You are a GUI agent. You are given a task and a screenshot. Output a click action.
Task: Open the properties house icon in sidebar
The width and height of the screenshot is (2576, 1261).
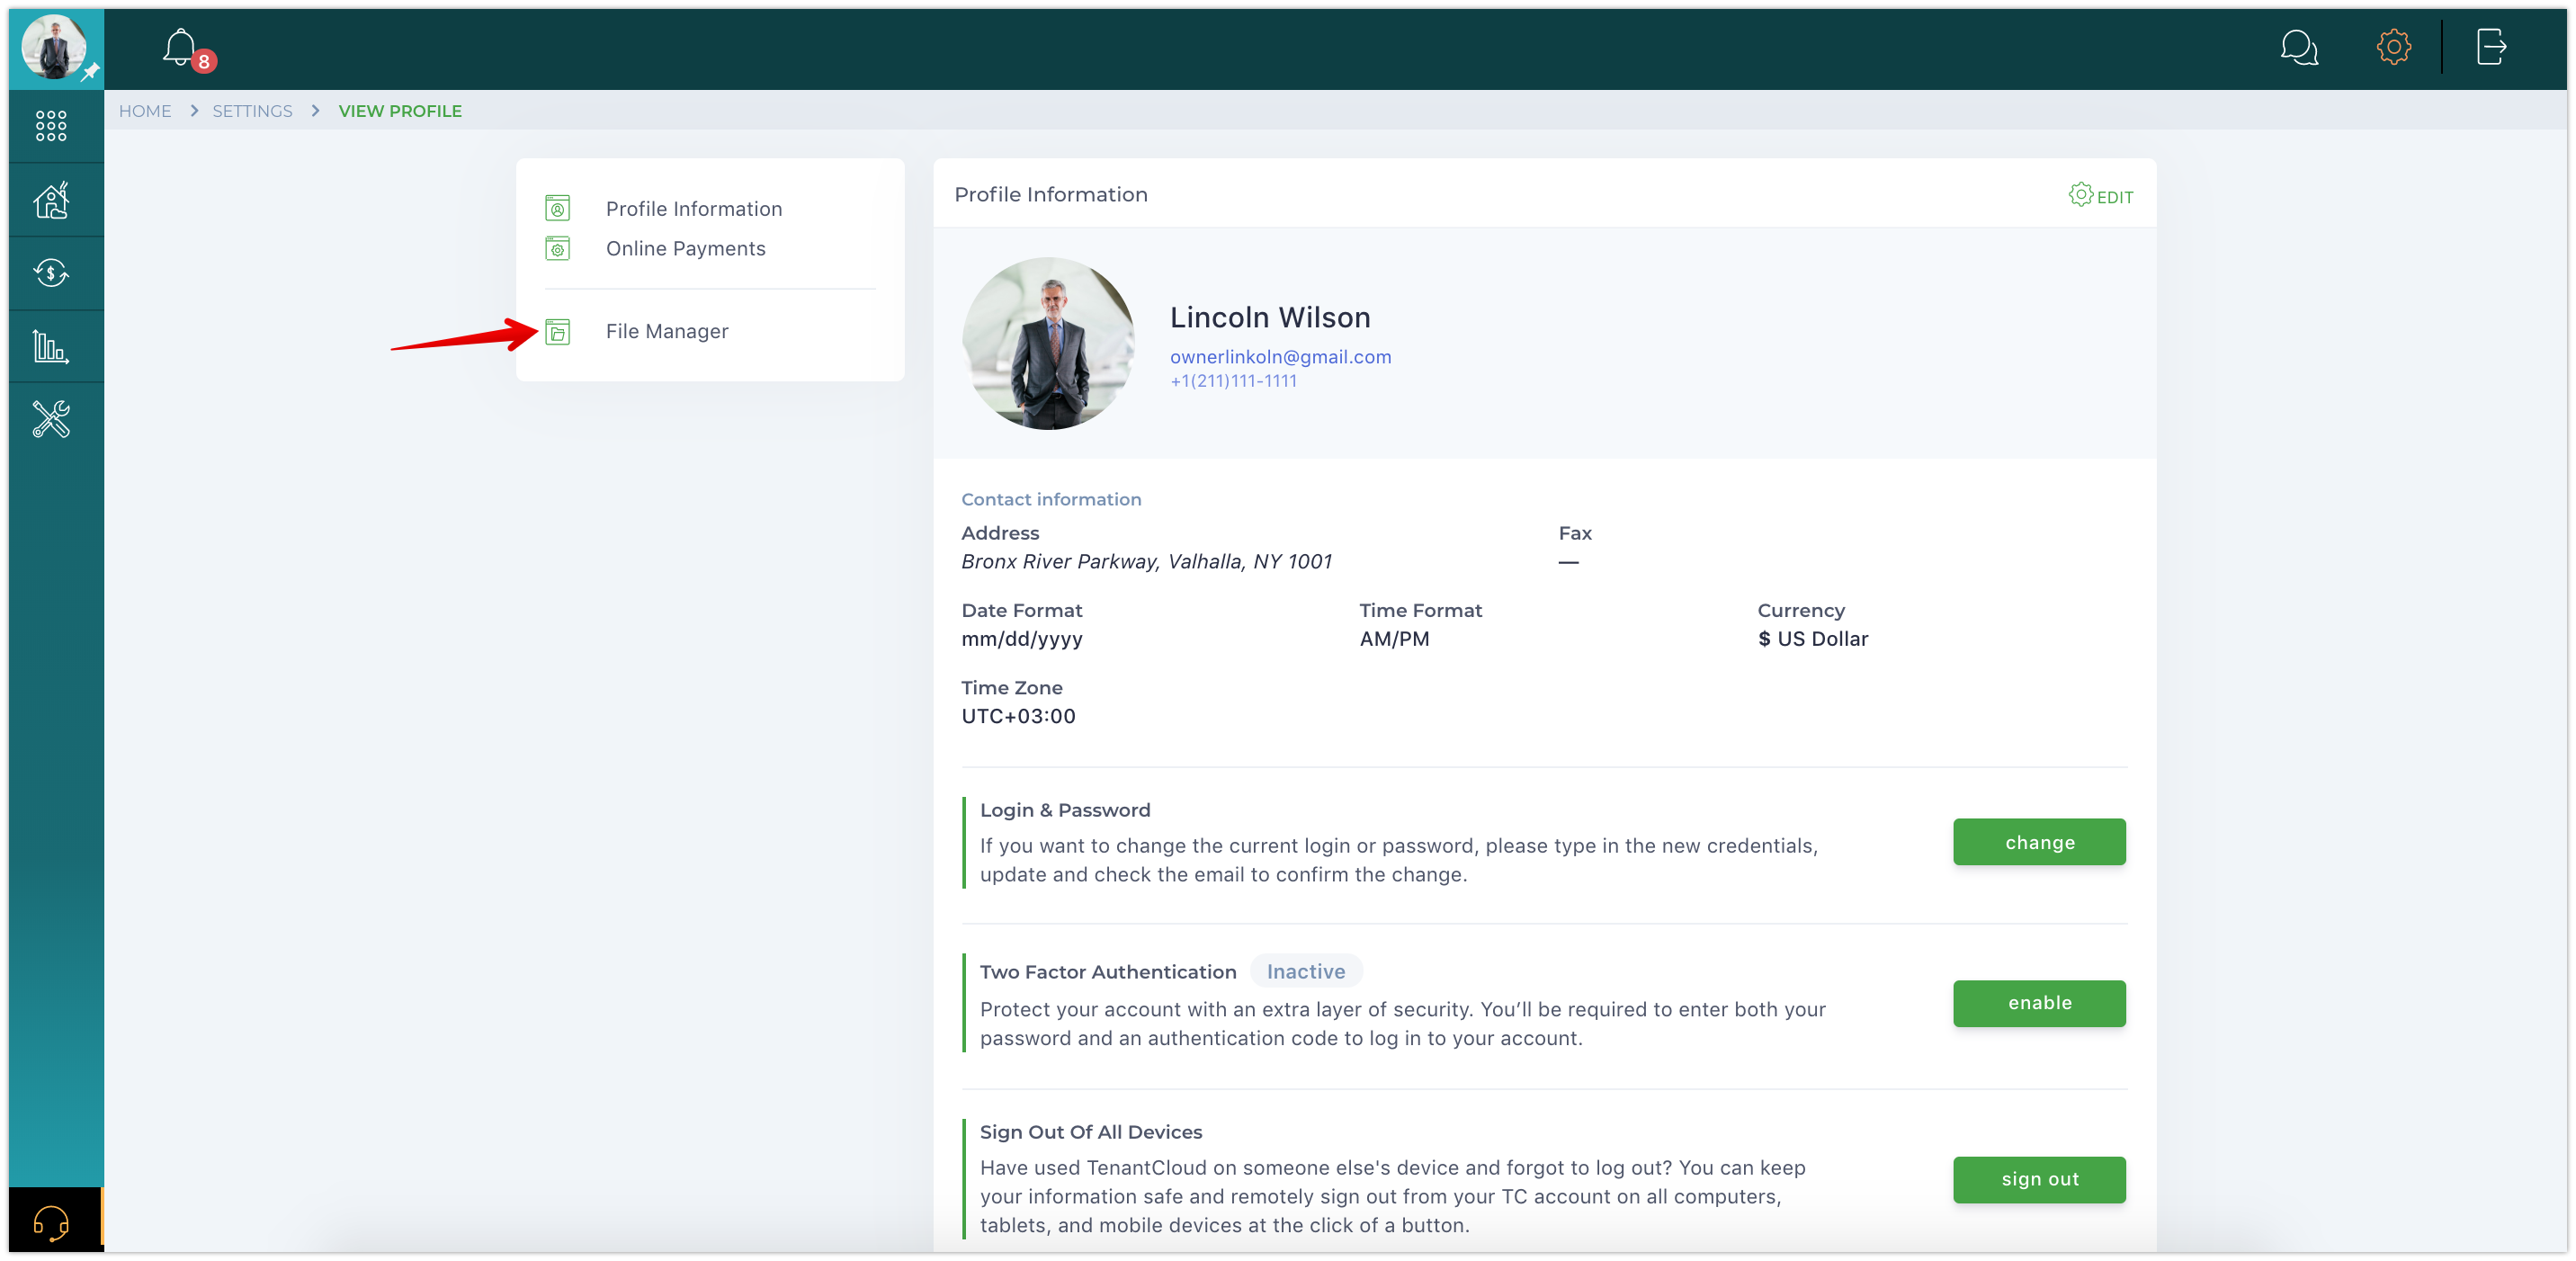pos(51,200)
